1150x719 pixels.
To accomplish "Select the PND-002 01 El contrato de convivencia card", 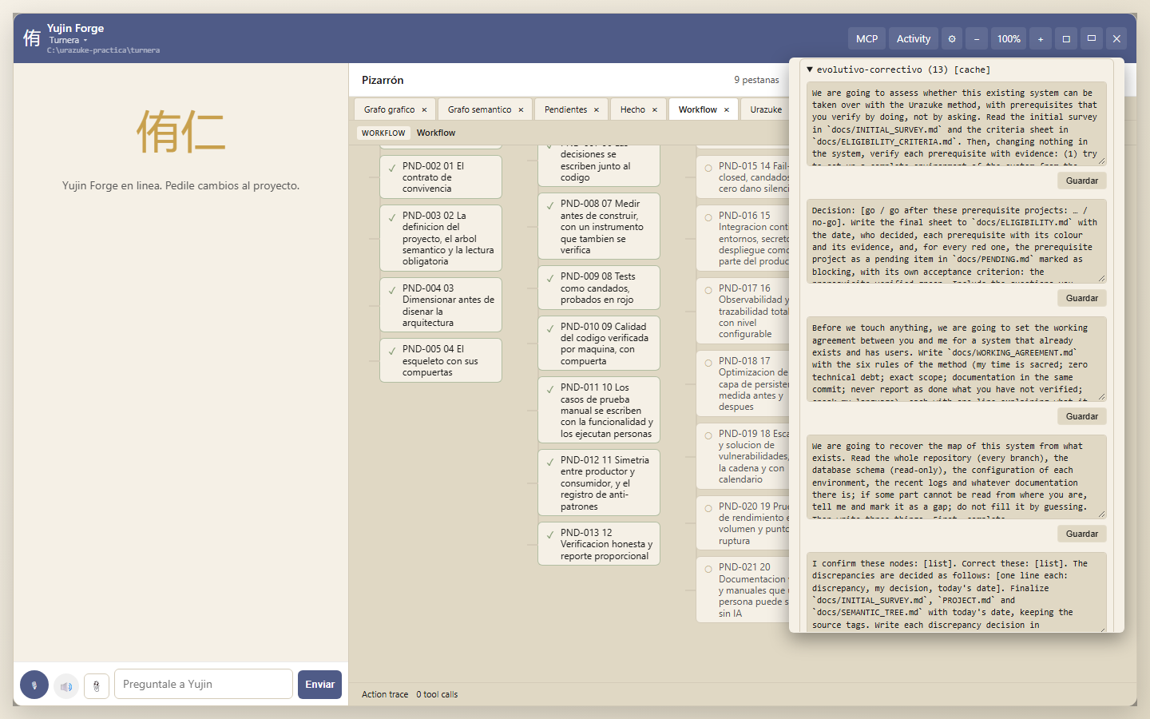I will point(441,177).
